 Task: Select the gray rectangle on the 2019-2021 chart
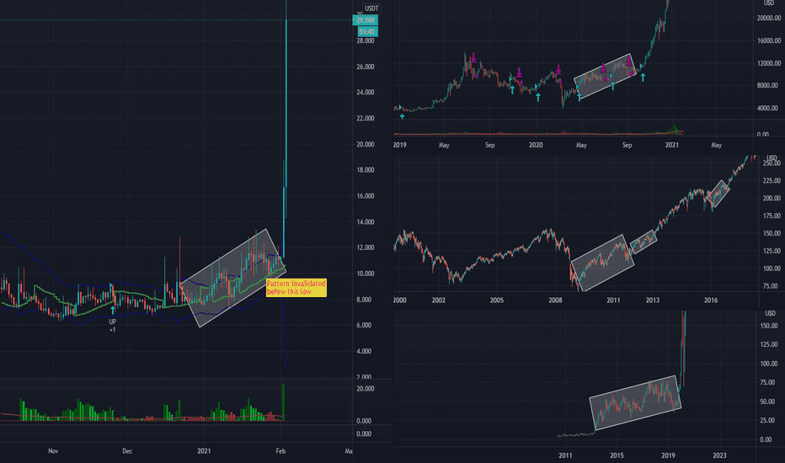[604, 76]
